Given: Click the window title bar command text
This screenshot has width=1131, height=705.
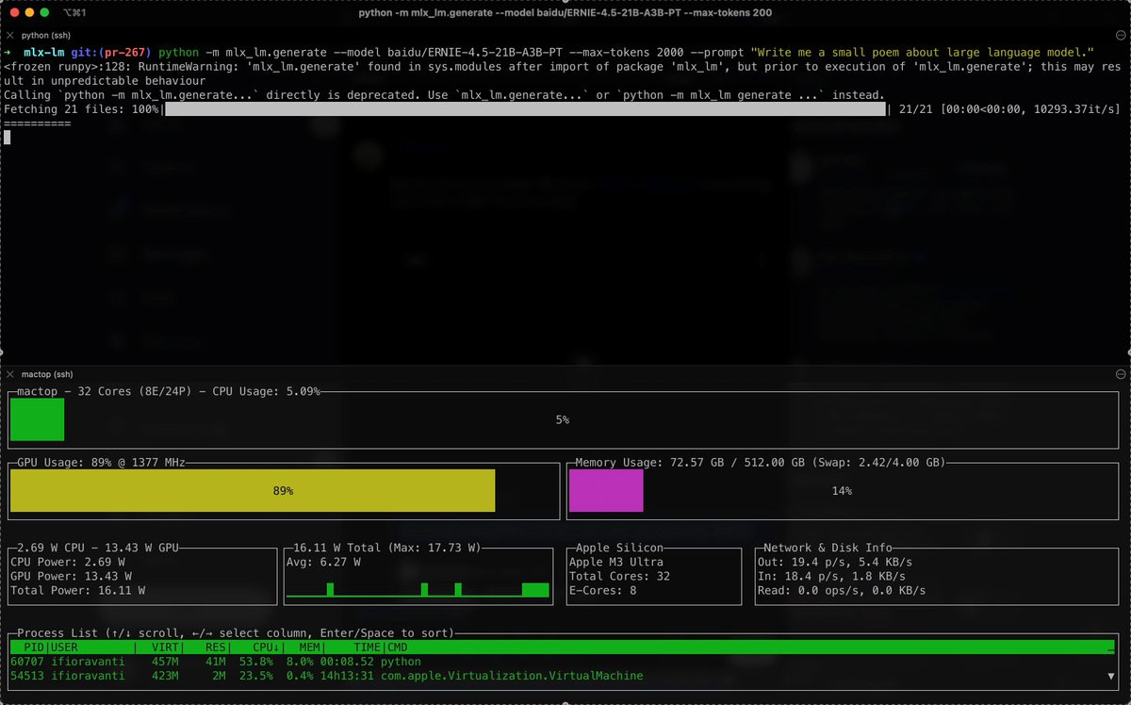Looking at the screenshot, I should click(x=565, y=13).
